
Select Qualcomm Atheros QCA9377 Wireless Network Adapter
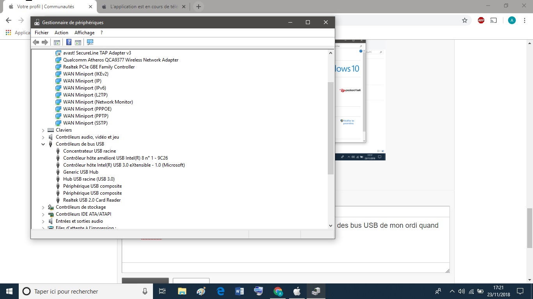point(121,60)
